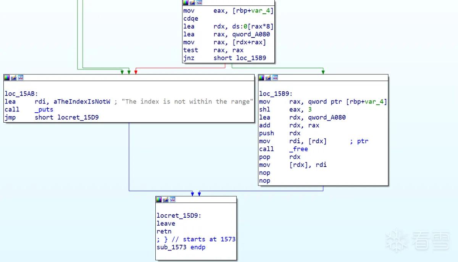
Task: Click the node color icon on the loc_15AB block
Action: point(7,78)
